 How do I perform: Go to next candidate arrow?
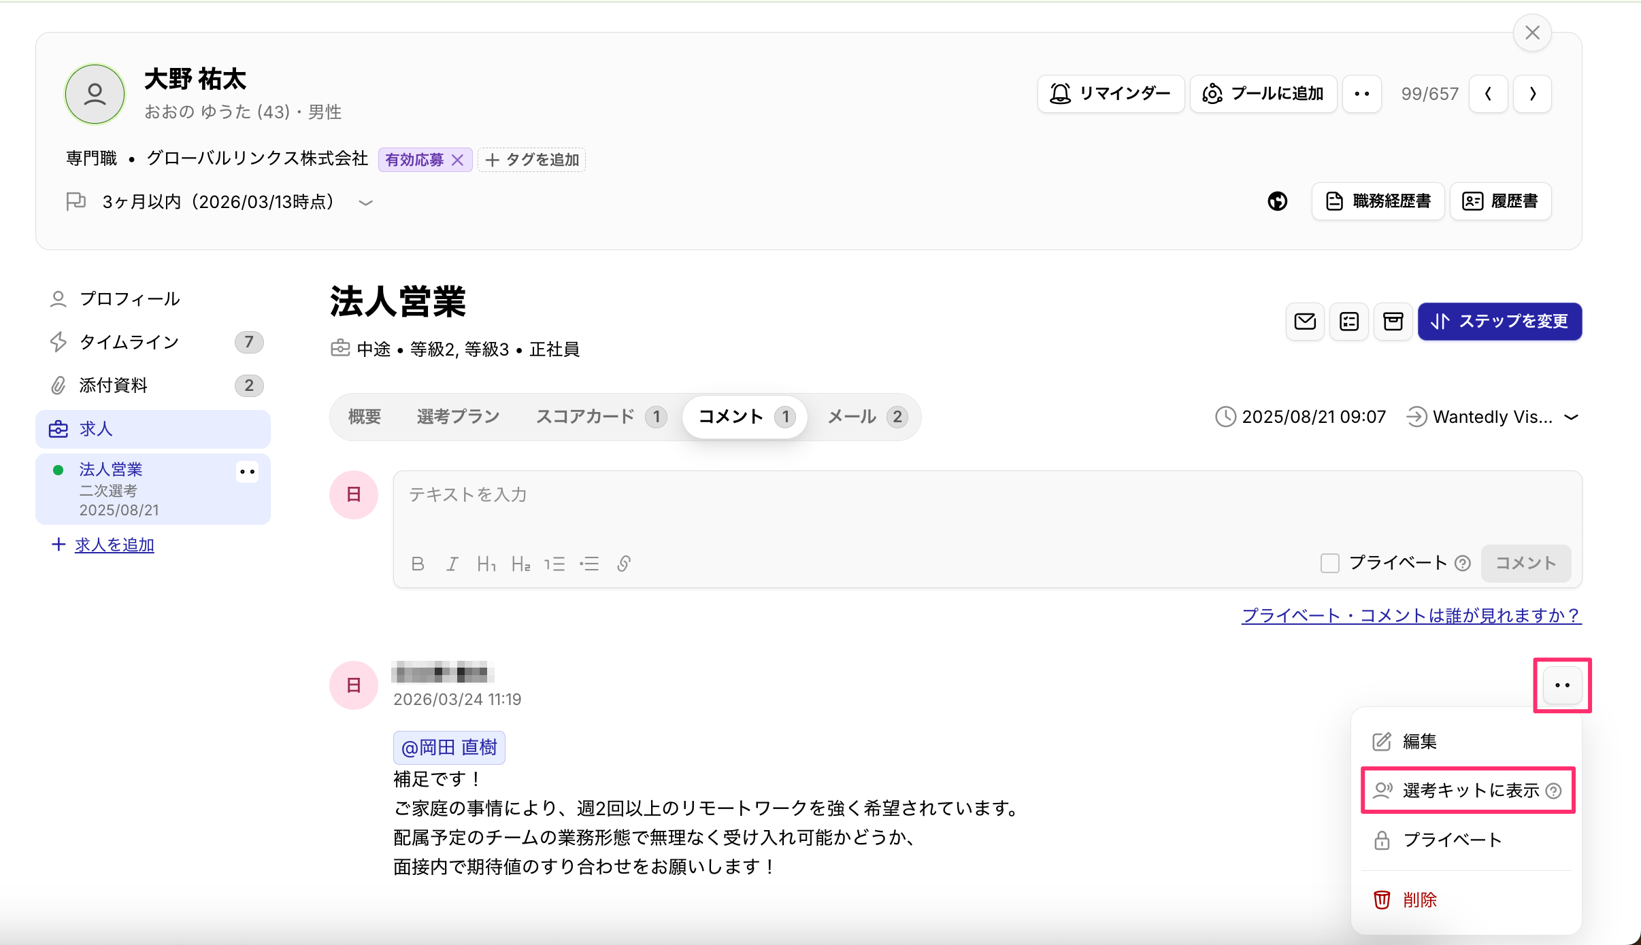point(1532,94)
